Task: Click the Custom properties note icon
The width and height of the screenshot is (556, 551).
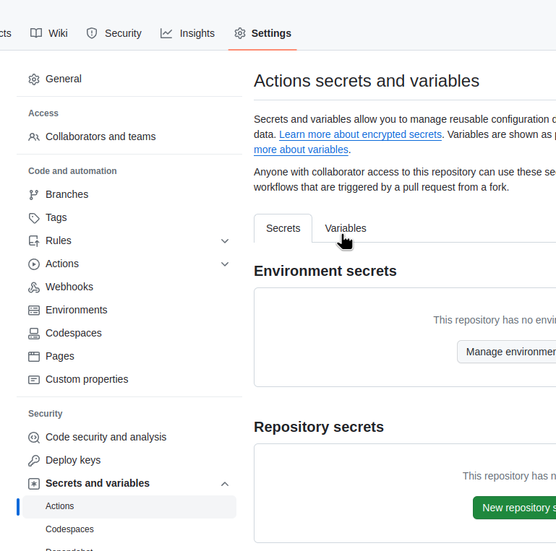Action: (x=34, y=380)
